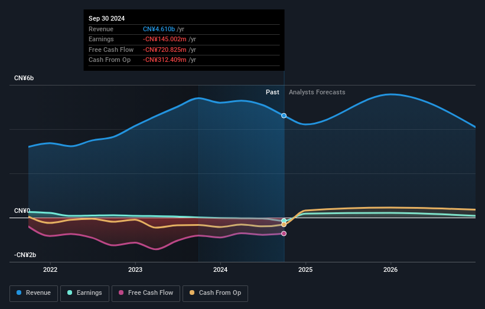Click the Earnings teal data point marker
The image size is (485, 309).
point(284,221)
